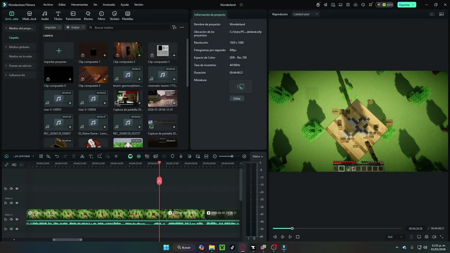This screenshot has height=253, width=450.
Task: Toggle visibility eye of Video 4 track
Action: 17,203
